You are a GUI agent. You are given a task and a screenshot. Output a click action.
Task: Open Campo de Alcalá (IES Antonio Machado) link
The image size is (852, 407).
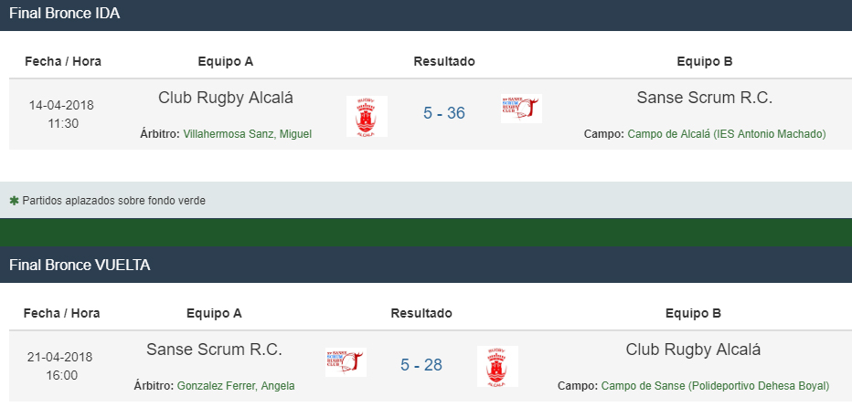[727, 134]
